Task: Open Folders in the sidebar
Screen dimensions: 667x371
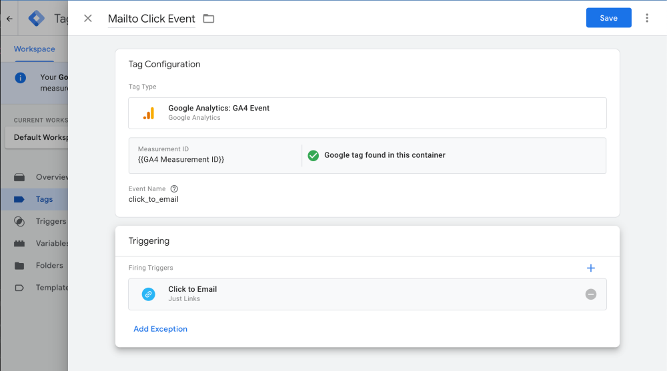Action: (35, 266)
